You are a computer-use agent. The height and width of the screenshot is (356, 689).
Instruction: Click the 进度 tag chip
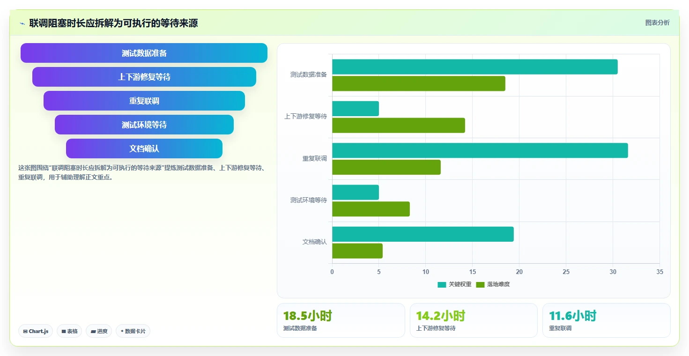(99, 331)
